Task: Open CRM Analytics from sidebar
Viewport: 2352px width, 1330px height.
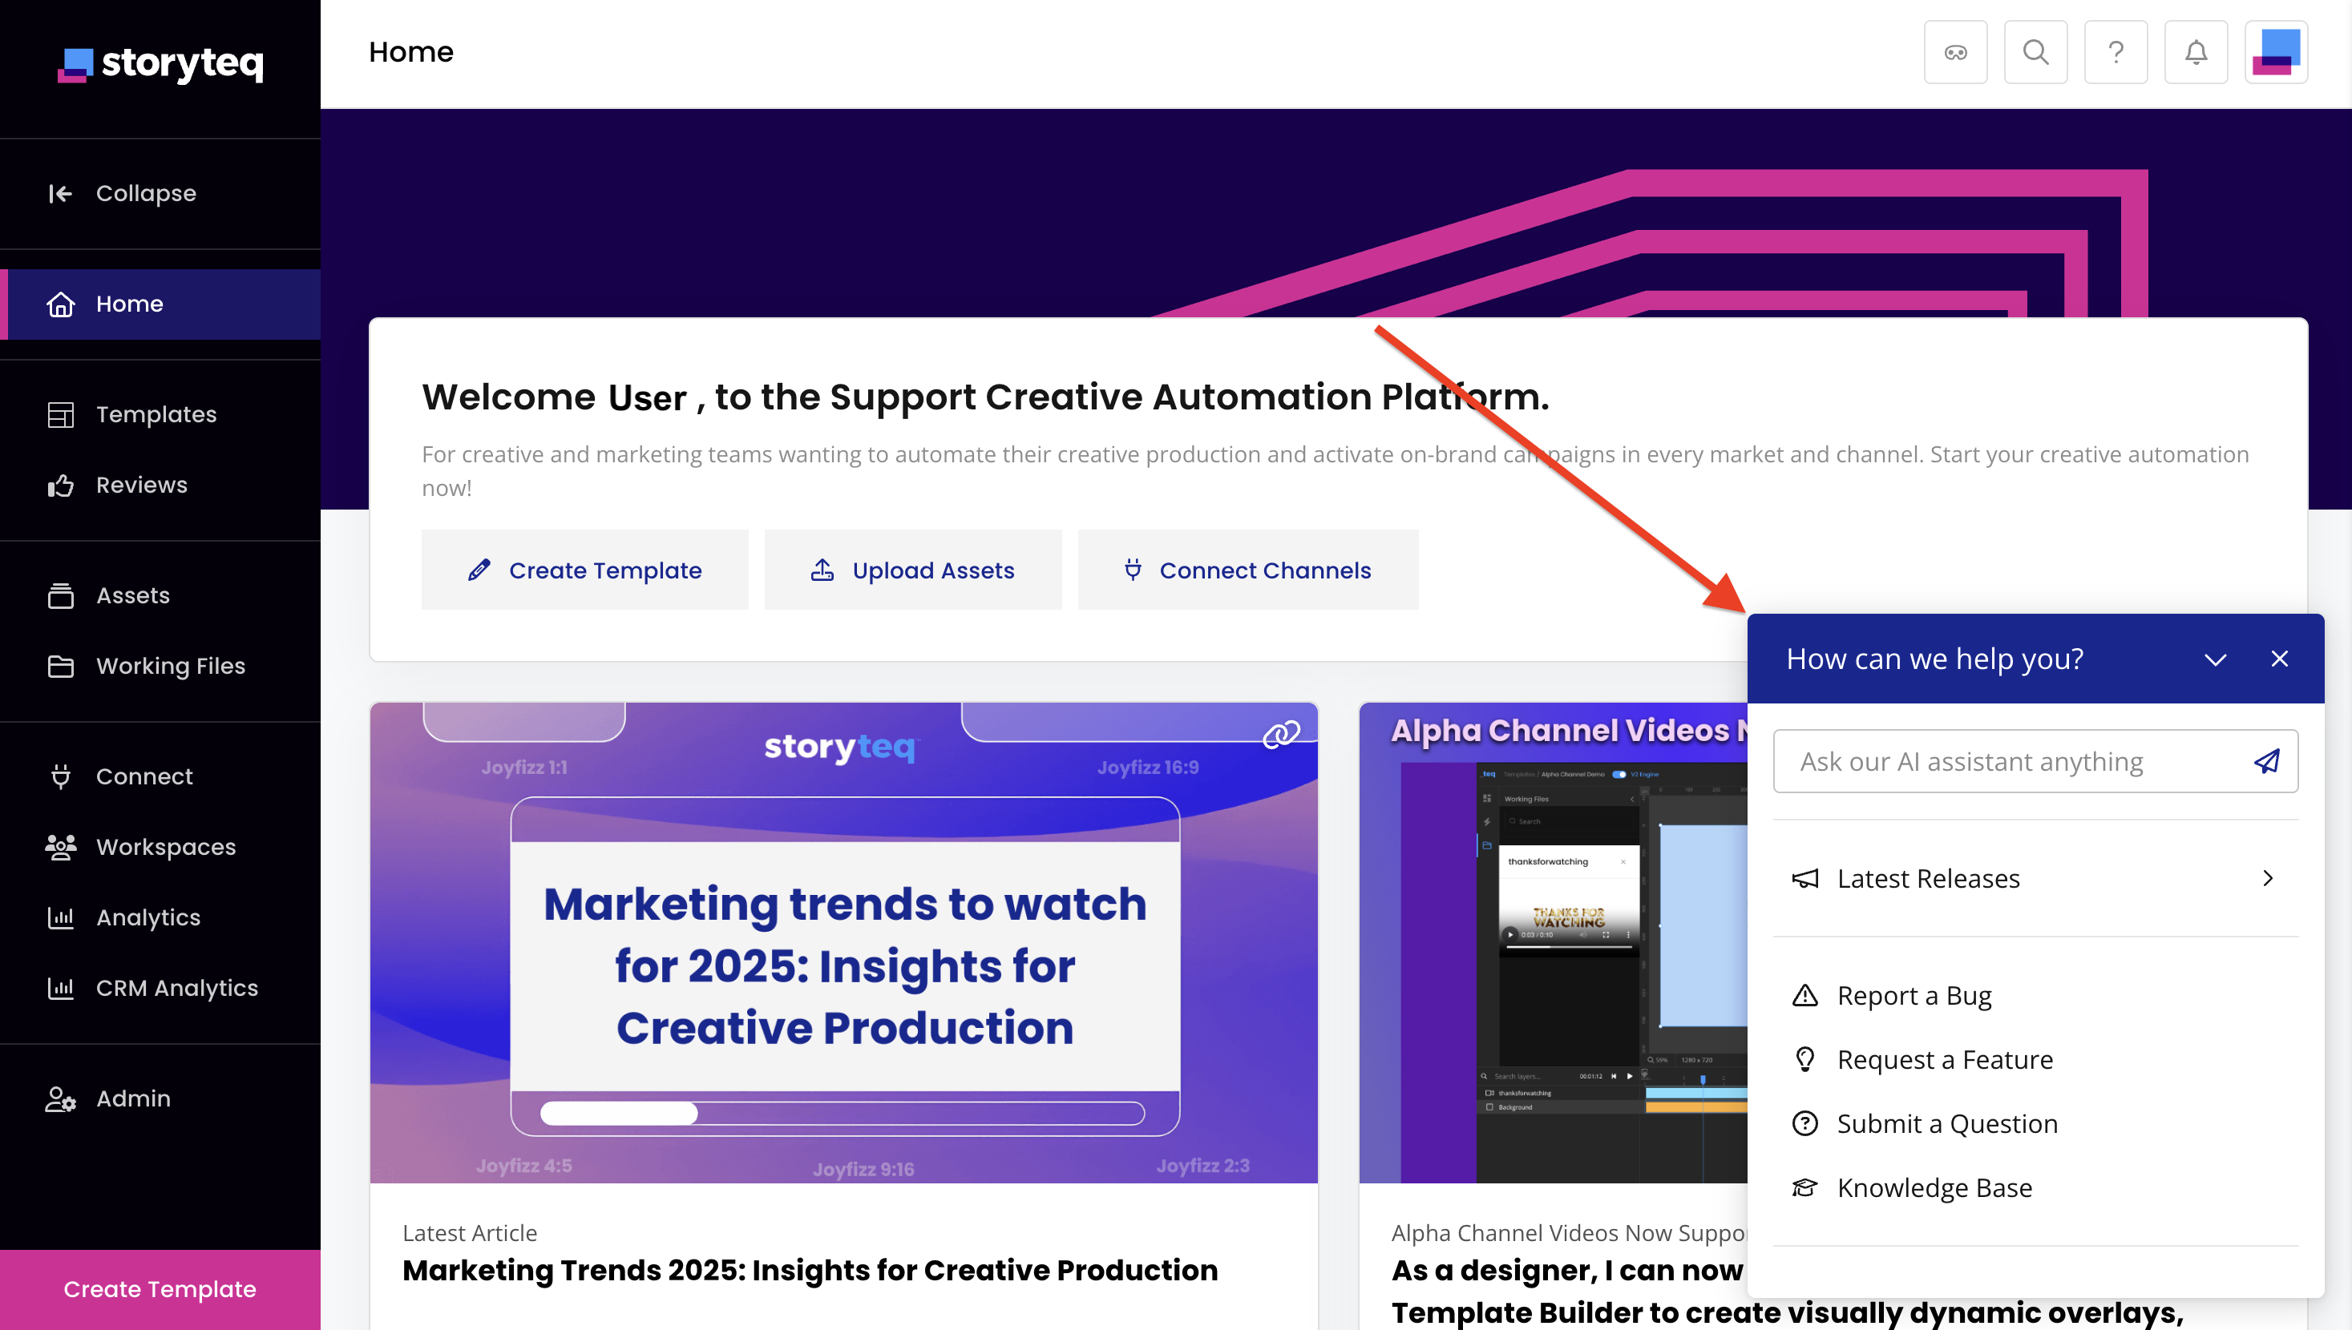Action: (x=176, y=987)
